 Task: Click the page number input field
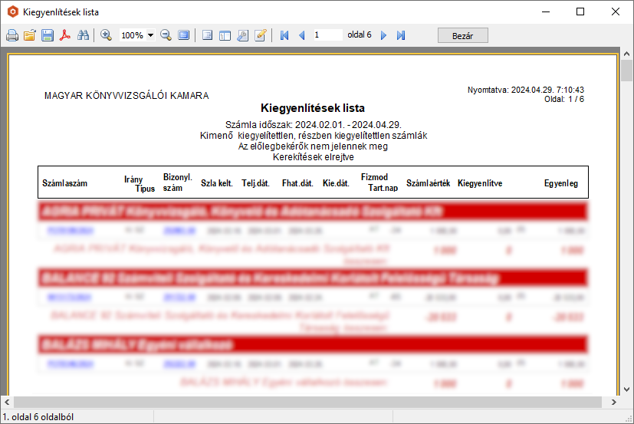327,35
